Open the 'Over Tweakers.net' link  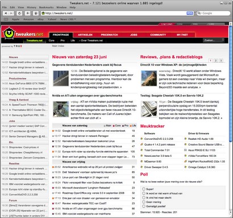point(91,40)
